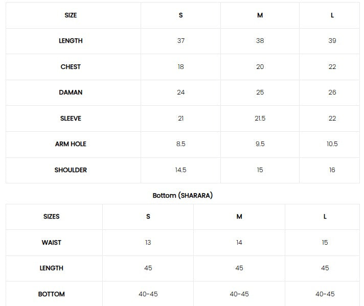Select the daman value 26 for size L
364x306 pixels.
coord(332,92)
